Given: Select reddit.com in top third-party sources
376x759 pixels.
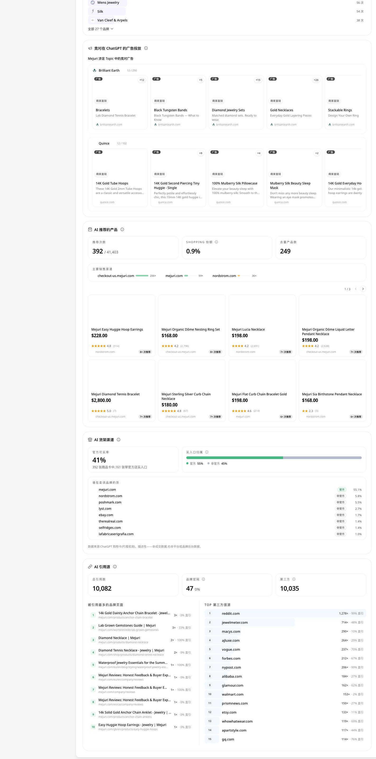Looking at the screenshot, I should point(285,613).
